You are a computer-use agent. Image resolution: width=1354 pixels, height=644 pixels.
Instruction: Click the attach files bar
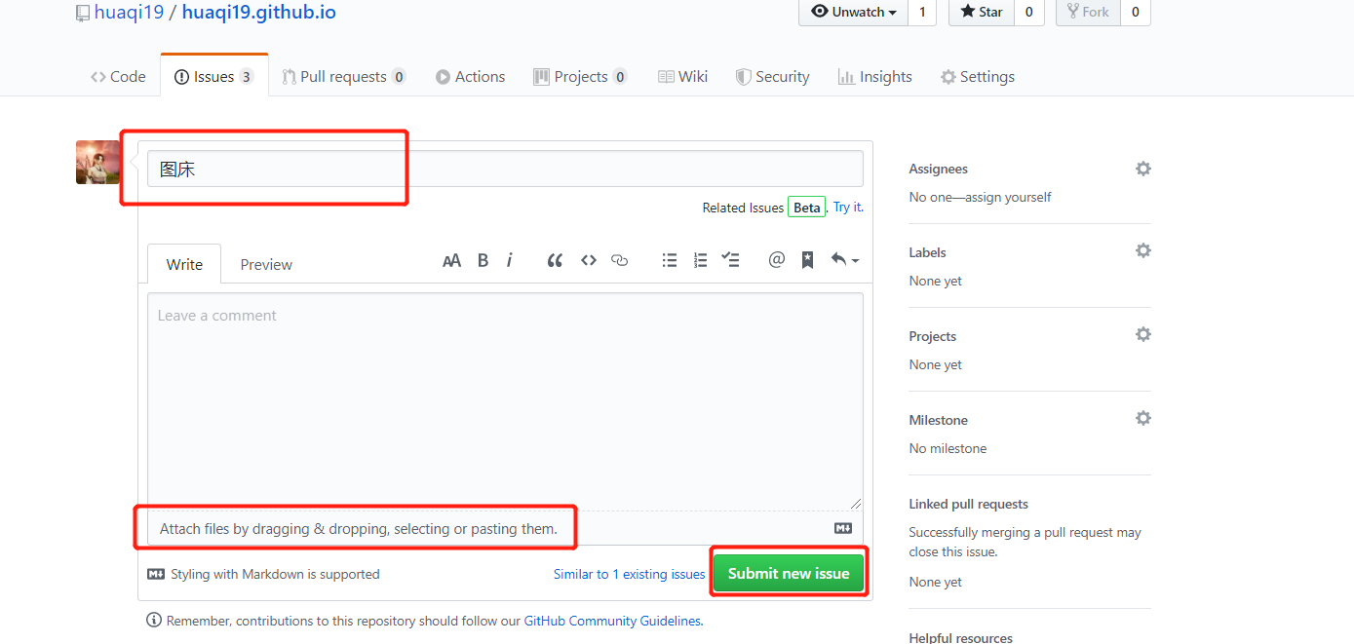(505, 529)
